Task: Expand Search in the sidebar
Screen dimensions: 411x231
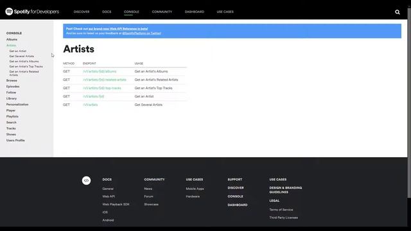Action: click(x=12, y=123)
